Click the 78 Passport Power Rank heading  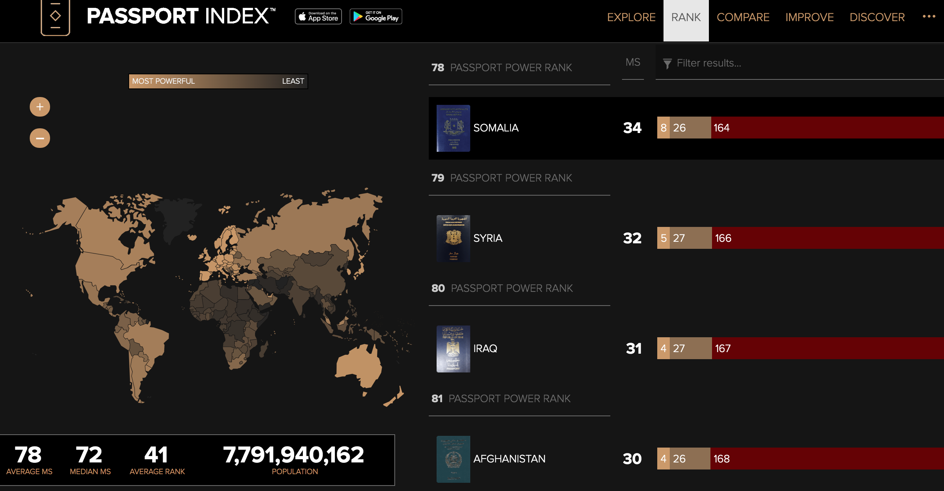pyautogui.click(x=502, y=68)
